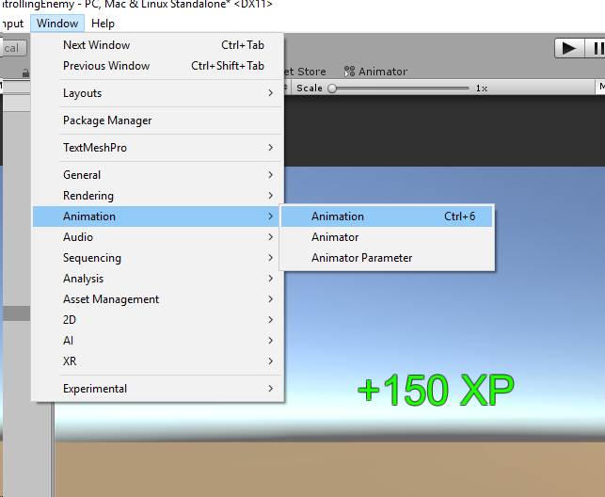
Task: Expand the Layouts submenu
Action: coord(158,93)
